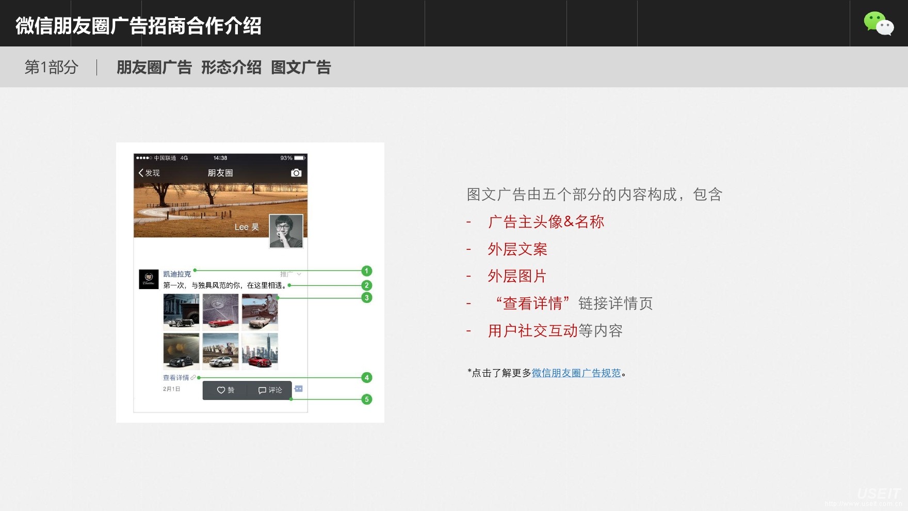Expand the 推广 dropdown chevron

click(x=299, y=274)
